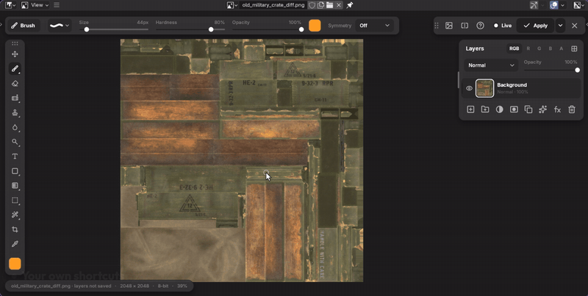The height and width of the screenshot is (296, 588).
Task: Open the fx layer effects
Action: point(557,109)
